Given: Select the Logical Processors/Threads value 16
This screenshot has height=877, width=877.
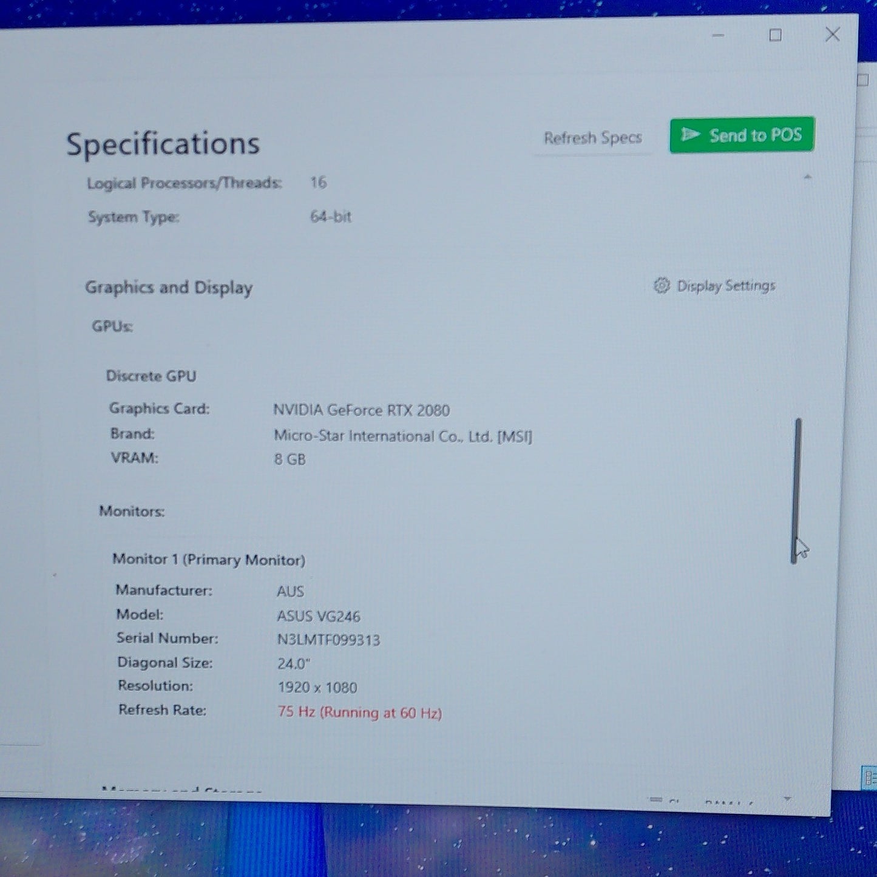Looking at the screenshot, I should tap(318, 183).
